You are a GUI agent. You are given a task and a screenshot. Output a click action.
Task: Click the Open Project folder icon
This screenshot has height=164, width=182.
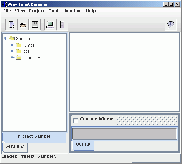pyautogui.click(x=23, y=25)
